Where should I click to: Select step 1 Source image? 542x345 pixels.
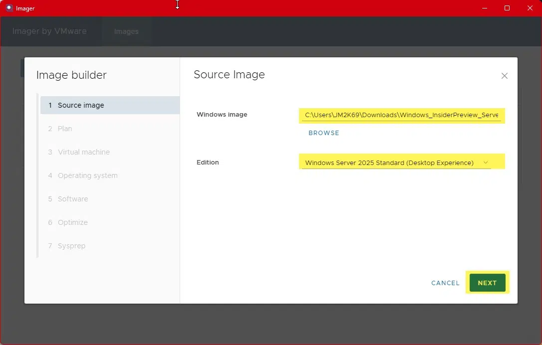[x=81, y=105]
